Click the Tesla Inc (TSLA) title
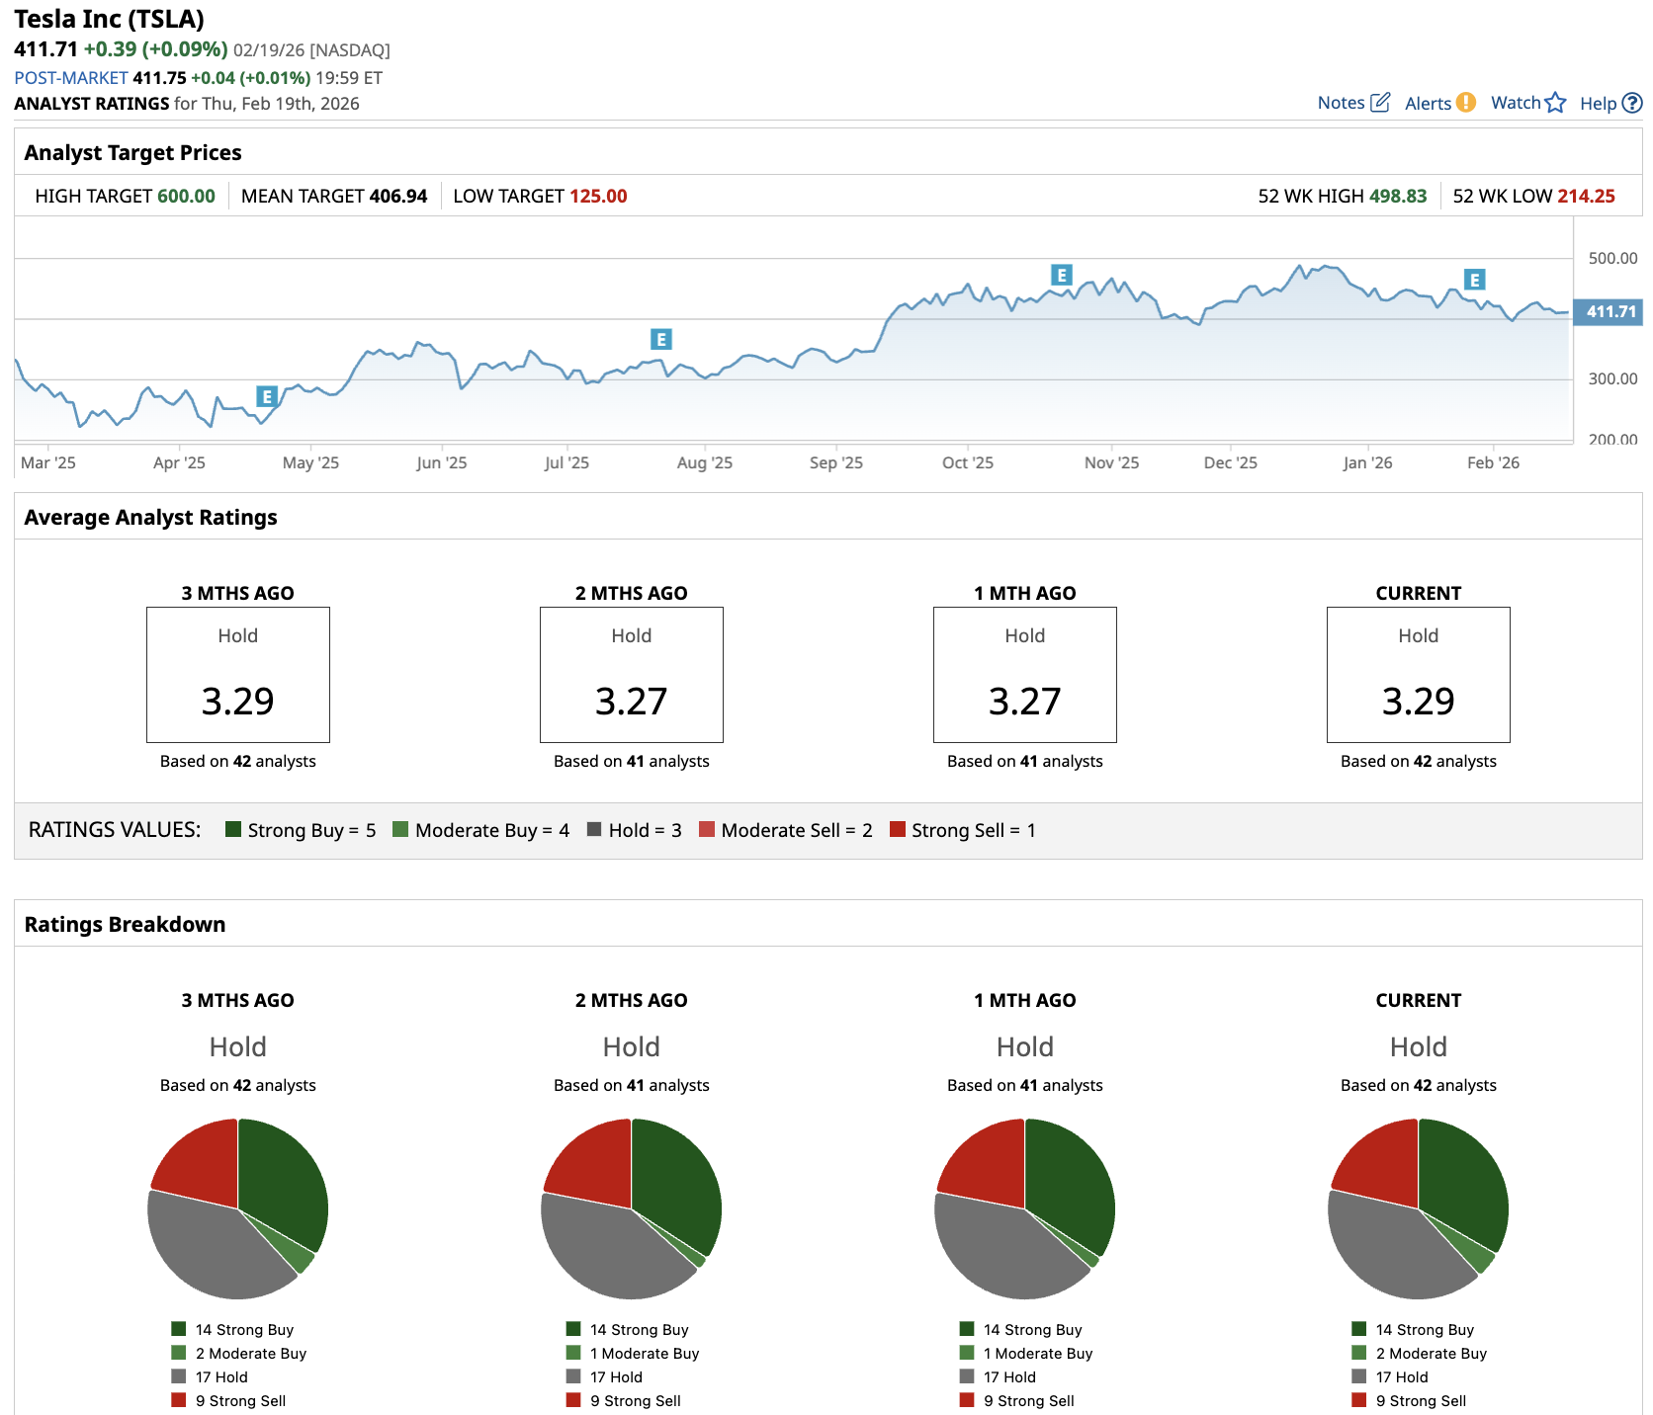1653x1415 pixels. pos(109,19)
